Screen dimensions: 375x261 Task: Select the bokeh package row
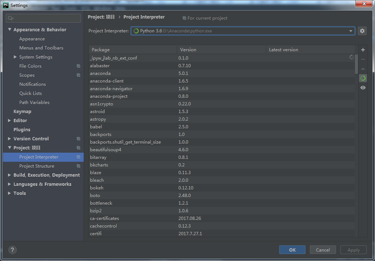click(x=222, y=188)
